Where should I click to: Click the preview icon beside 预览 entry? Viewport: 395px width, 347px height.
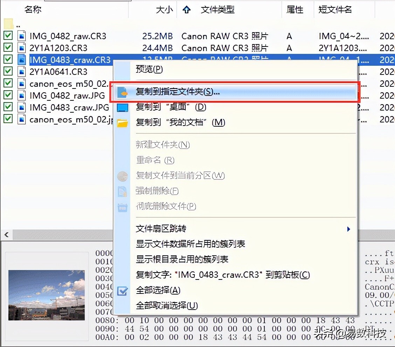(x=123, y=69)
